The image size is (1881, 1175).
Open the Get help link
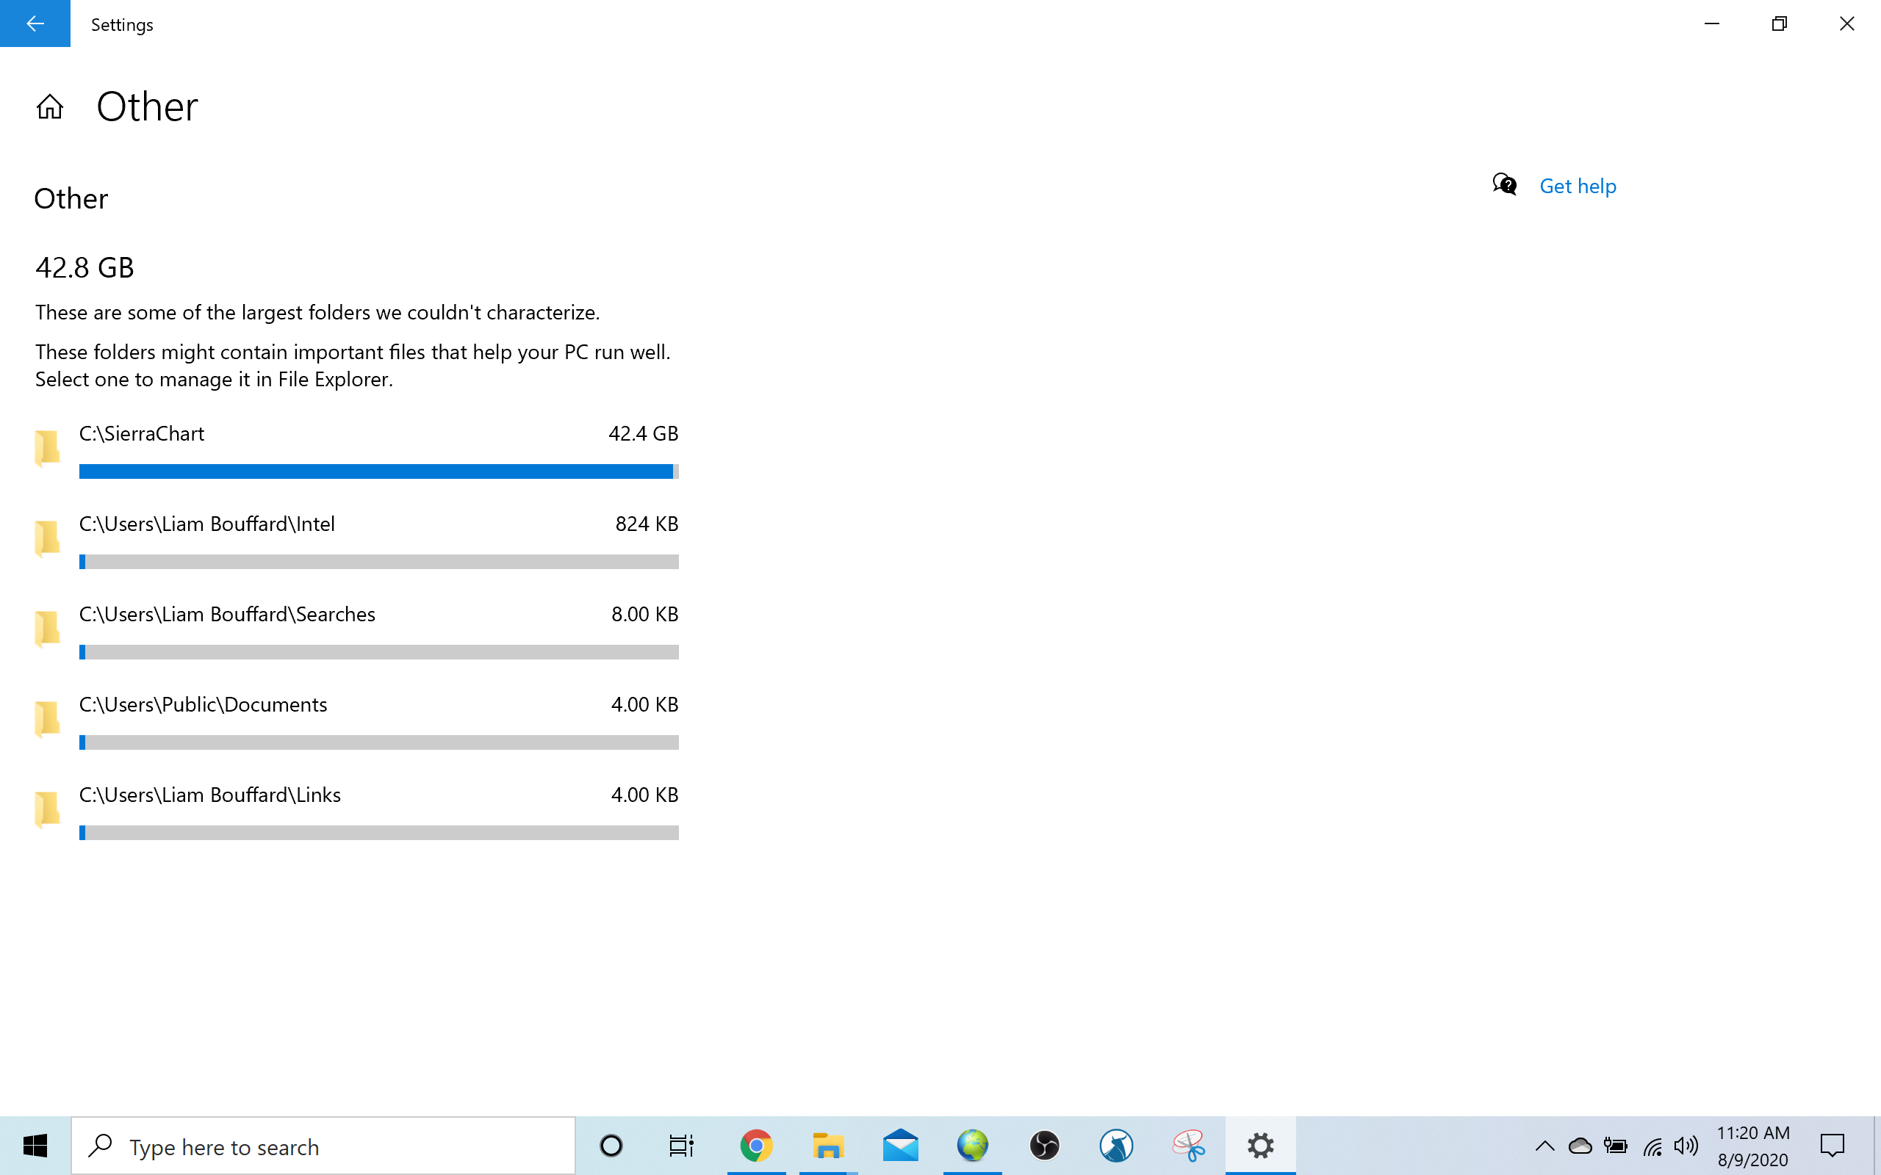click(1577, 186)
